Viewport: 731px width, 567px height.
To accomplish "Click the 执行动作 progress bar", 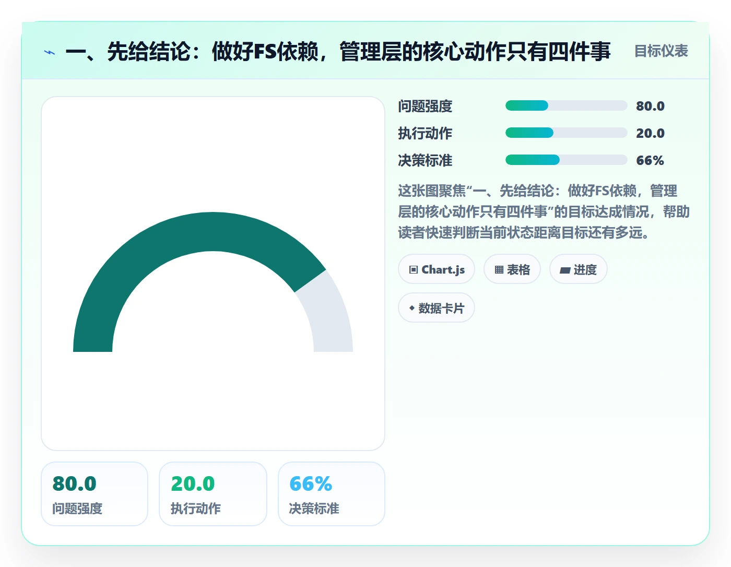I will (566, 133).
